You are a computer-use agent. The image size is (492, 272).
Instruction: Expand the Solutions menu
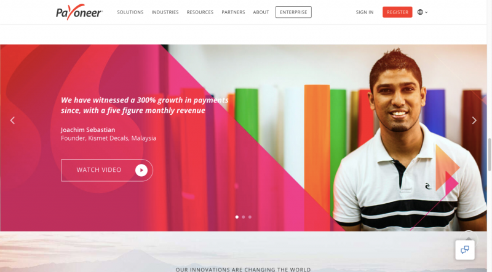130,12
